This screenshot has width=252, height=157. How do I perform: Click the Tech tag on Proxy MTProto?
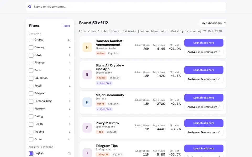coord(100,132)
